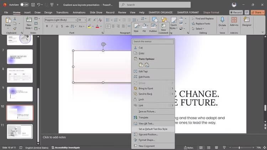Click the Add-ins icon in the ribbon

tap(234, 21)
